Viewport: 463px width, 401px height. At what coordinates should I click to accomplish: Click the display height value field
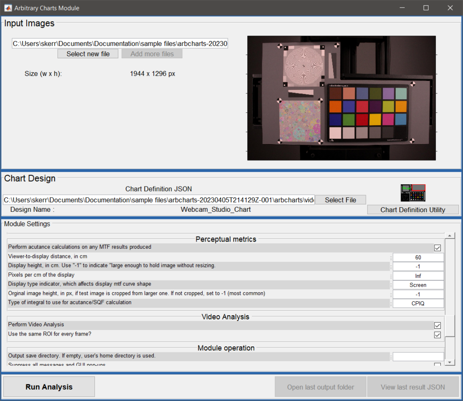click(418, 266)
